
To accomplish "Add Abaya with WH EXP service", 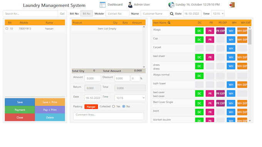I will pyautogui.click(x=242, y=31).
